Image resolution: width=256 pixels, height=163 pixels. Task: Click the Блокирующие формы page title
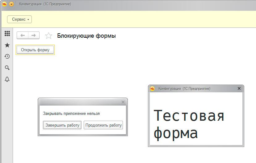(x=86, y=36)
